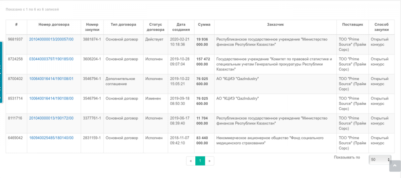Click the 'Статус договора' column header

[154, 27]
